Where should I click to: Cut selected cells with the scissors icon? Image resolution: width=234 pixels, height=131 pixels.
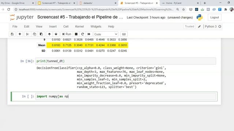[x=27, y=34]
